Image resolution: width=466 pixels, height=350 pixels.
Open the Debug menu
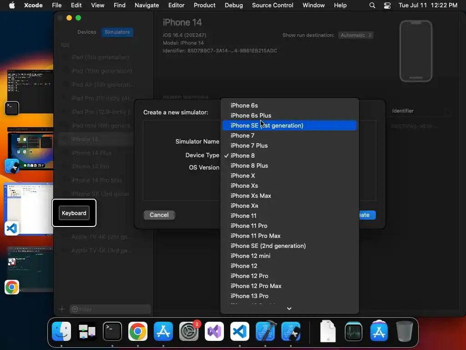pyautogui.click(x=233, y=5)
